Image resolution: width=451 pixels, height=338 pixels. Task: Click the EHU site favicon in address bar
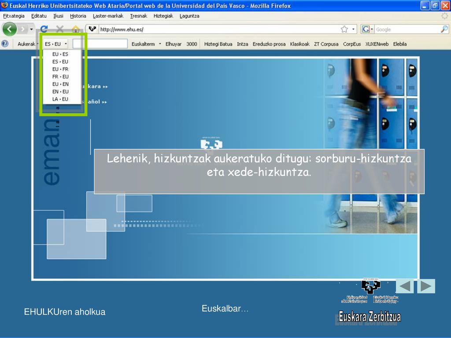[x=92, y=29]
